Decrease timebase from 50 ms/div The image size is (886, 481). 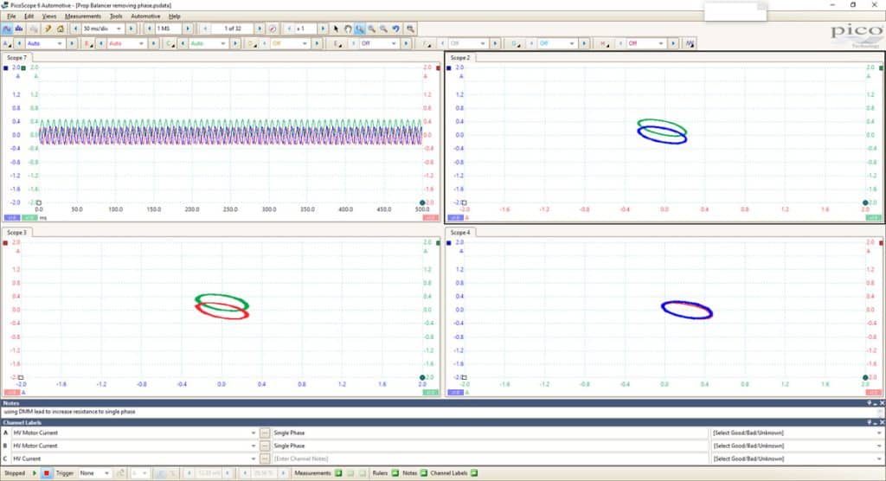click(x=76, y=29)
